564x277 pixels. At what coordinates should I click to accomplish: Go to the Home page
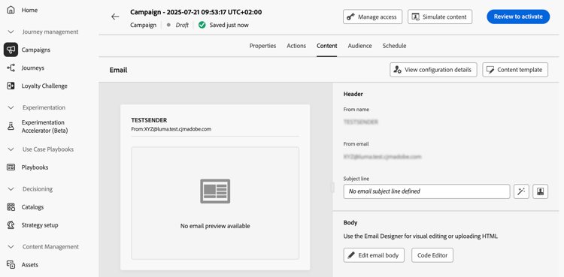(x=29, y=10)
